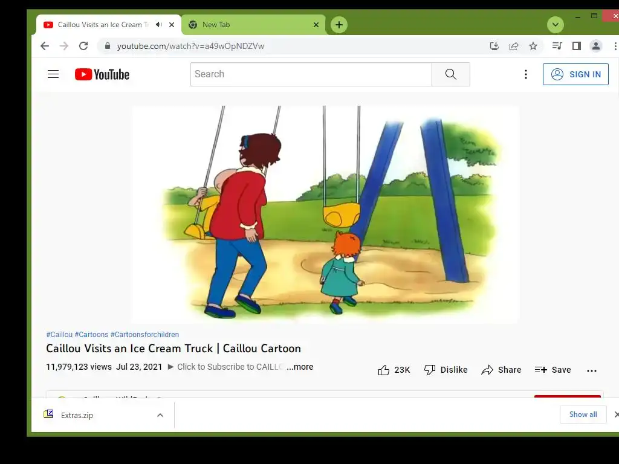The height and width of the screenshot is (464, 619).
Task: Reload the YouTube page
Action: pyautogui.click(x=83, y=46)
